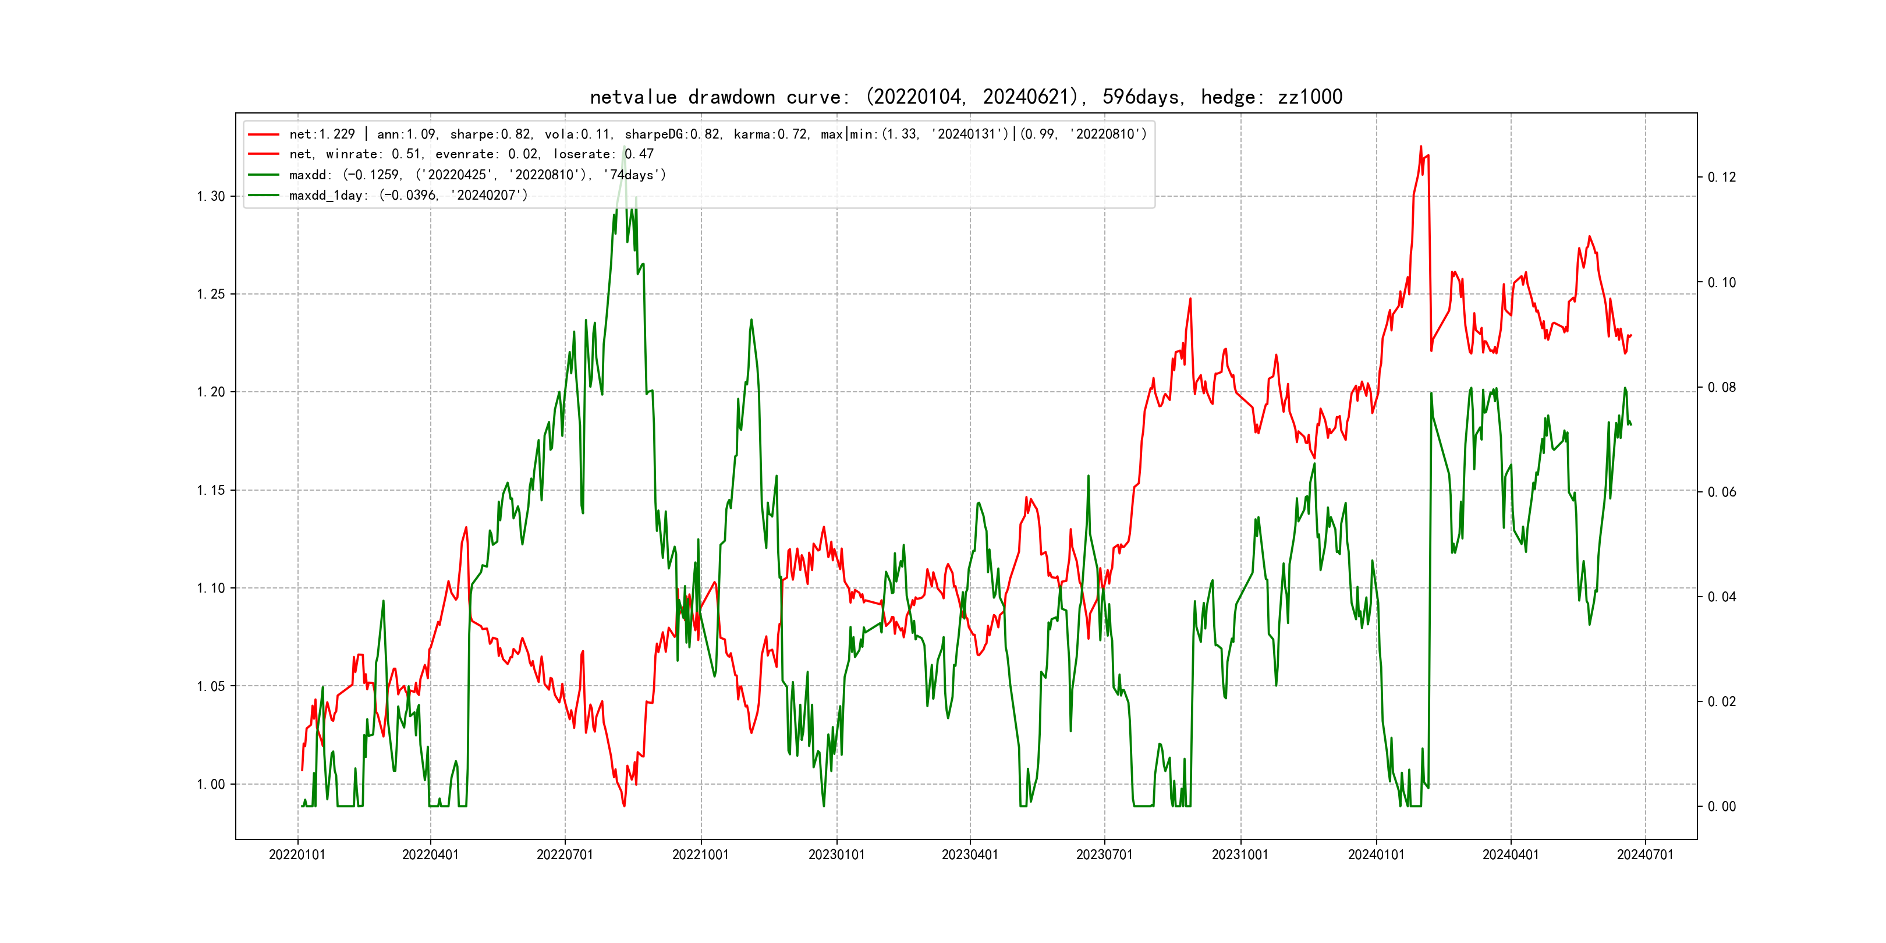Click x-axis label 20240701
Viewport: 1886px width, 943px height.
click(x=1644, y=855)
